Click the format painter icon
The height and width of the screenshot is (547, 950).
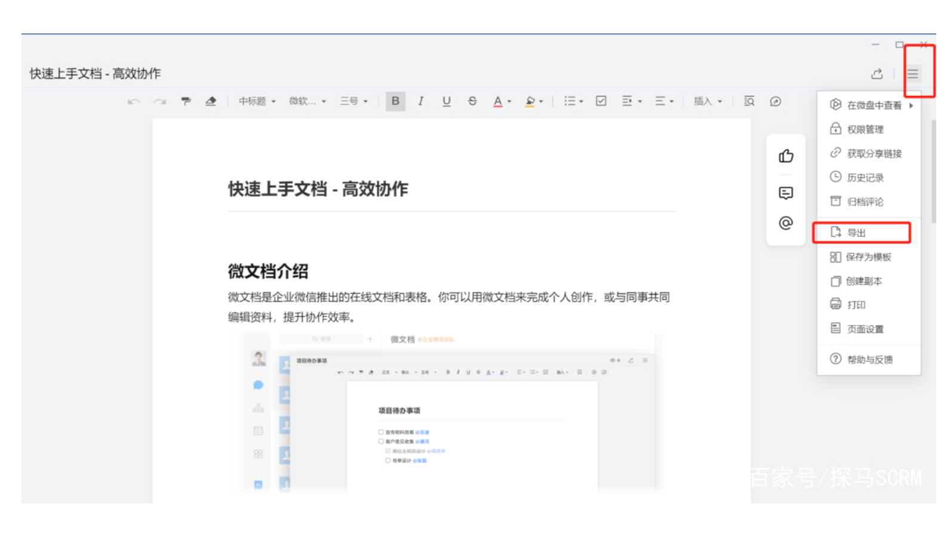[186, 101]
